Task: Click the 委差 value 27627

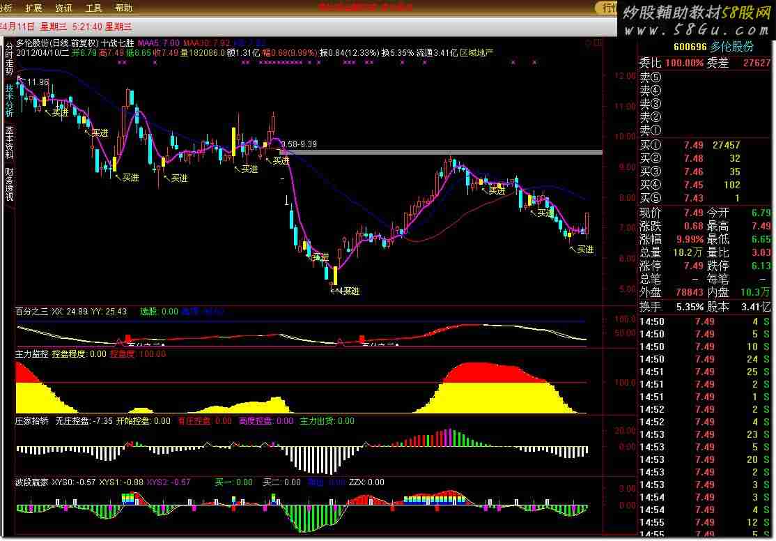Action: [756, 63]
